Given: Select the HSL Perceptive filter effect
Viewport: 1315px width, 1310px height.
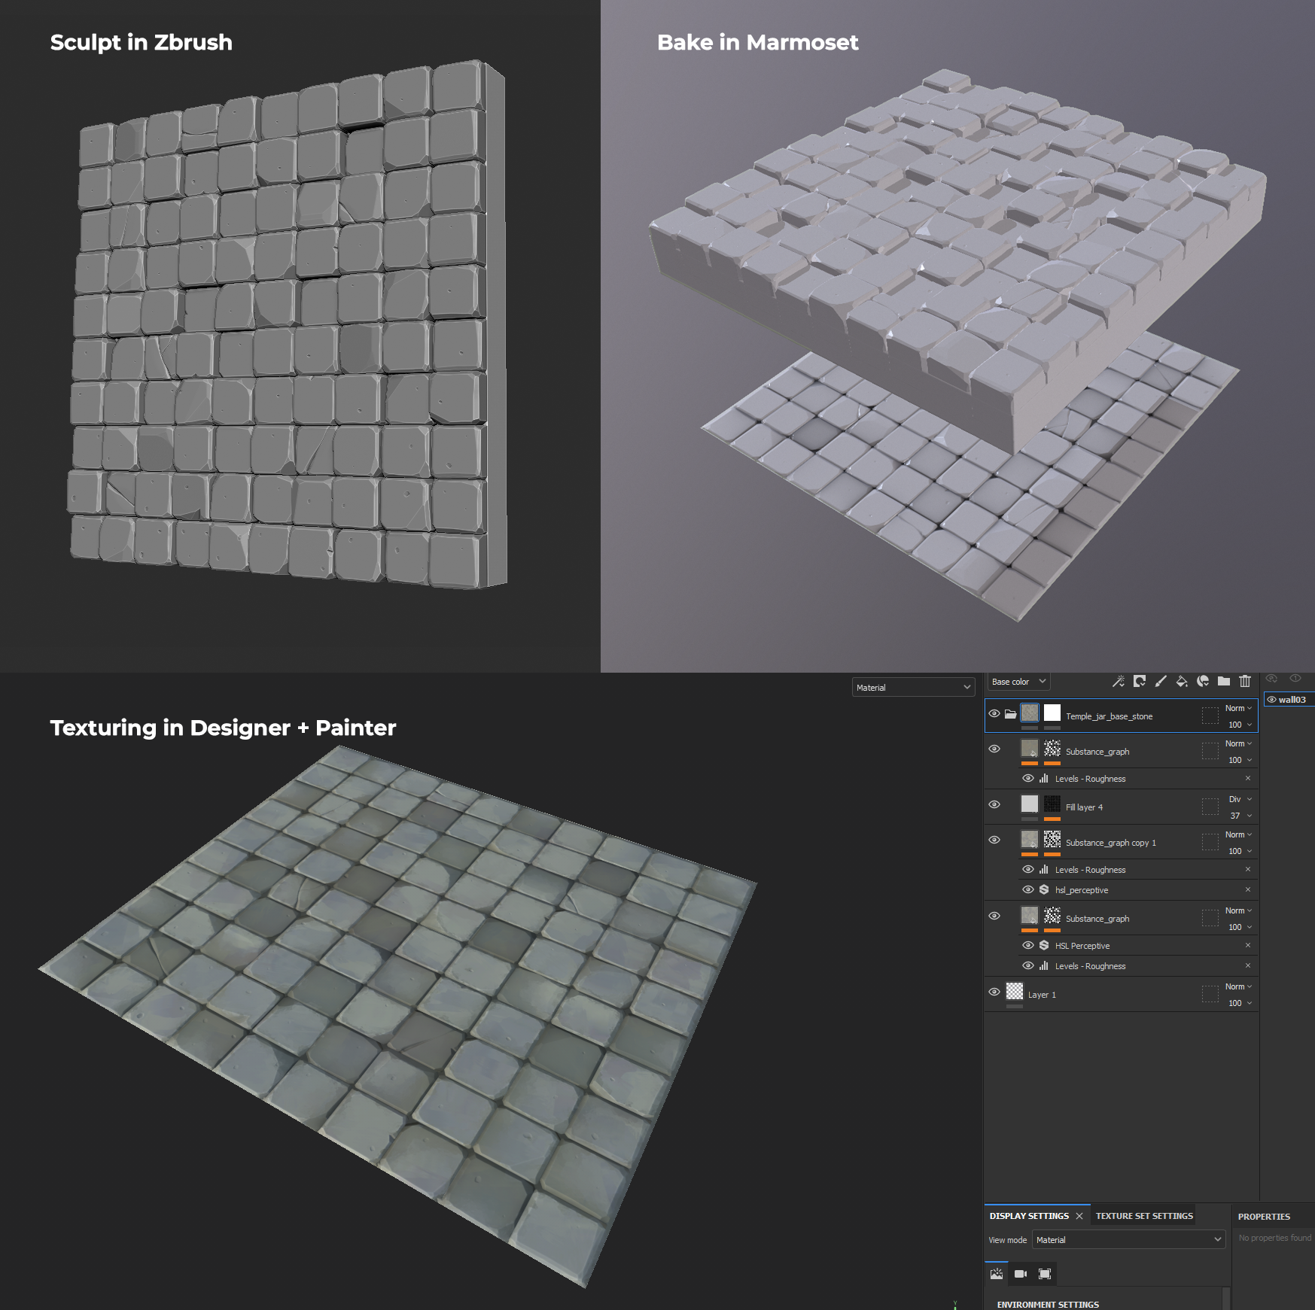Looking at the screenshot, I should click(x=1082, y=945).
